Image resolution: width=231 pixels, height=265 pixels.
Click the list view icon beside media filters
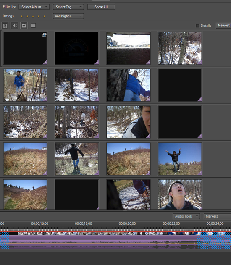coord(33,26)
